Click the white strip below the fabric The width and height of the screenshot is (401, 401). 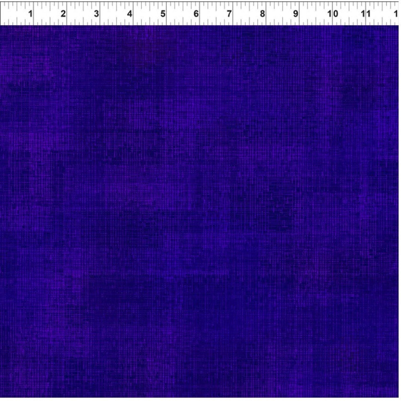[x=200, y=399]
